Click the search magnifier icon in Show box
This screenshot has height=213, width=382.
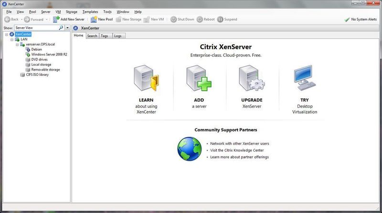click(x=61, y=28)
